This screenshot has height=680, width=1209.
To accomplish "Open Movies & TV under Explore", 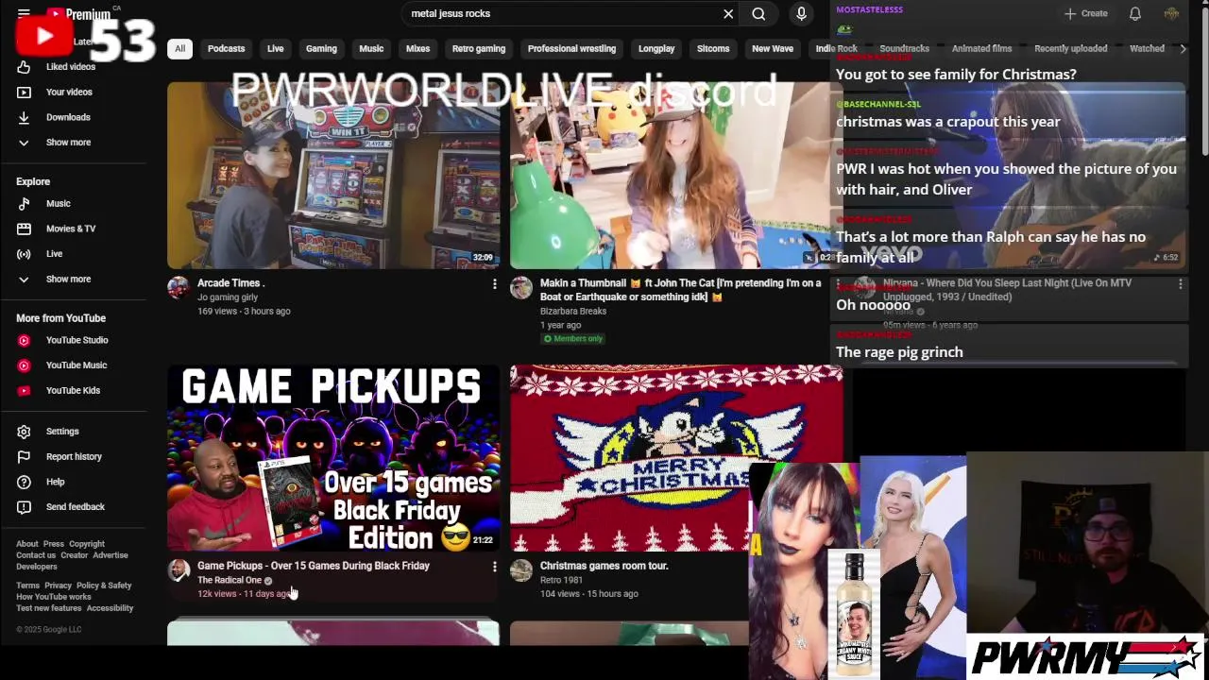I will [71, 229].
